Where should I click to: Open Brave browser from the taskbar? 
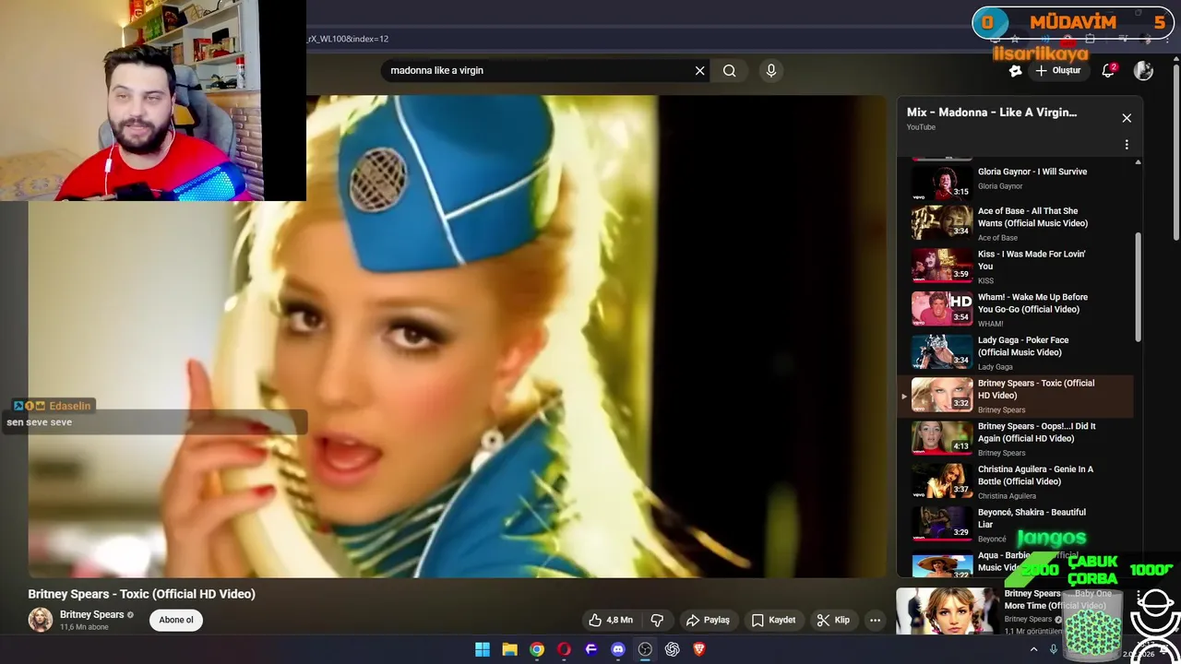pos(699,649)
